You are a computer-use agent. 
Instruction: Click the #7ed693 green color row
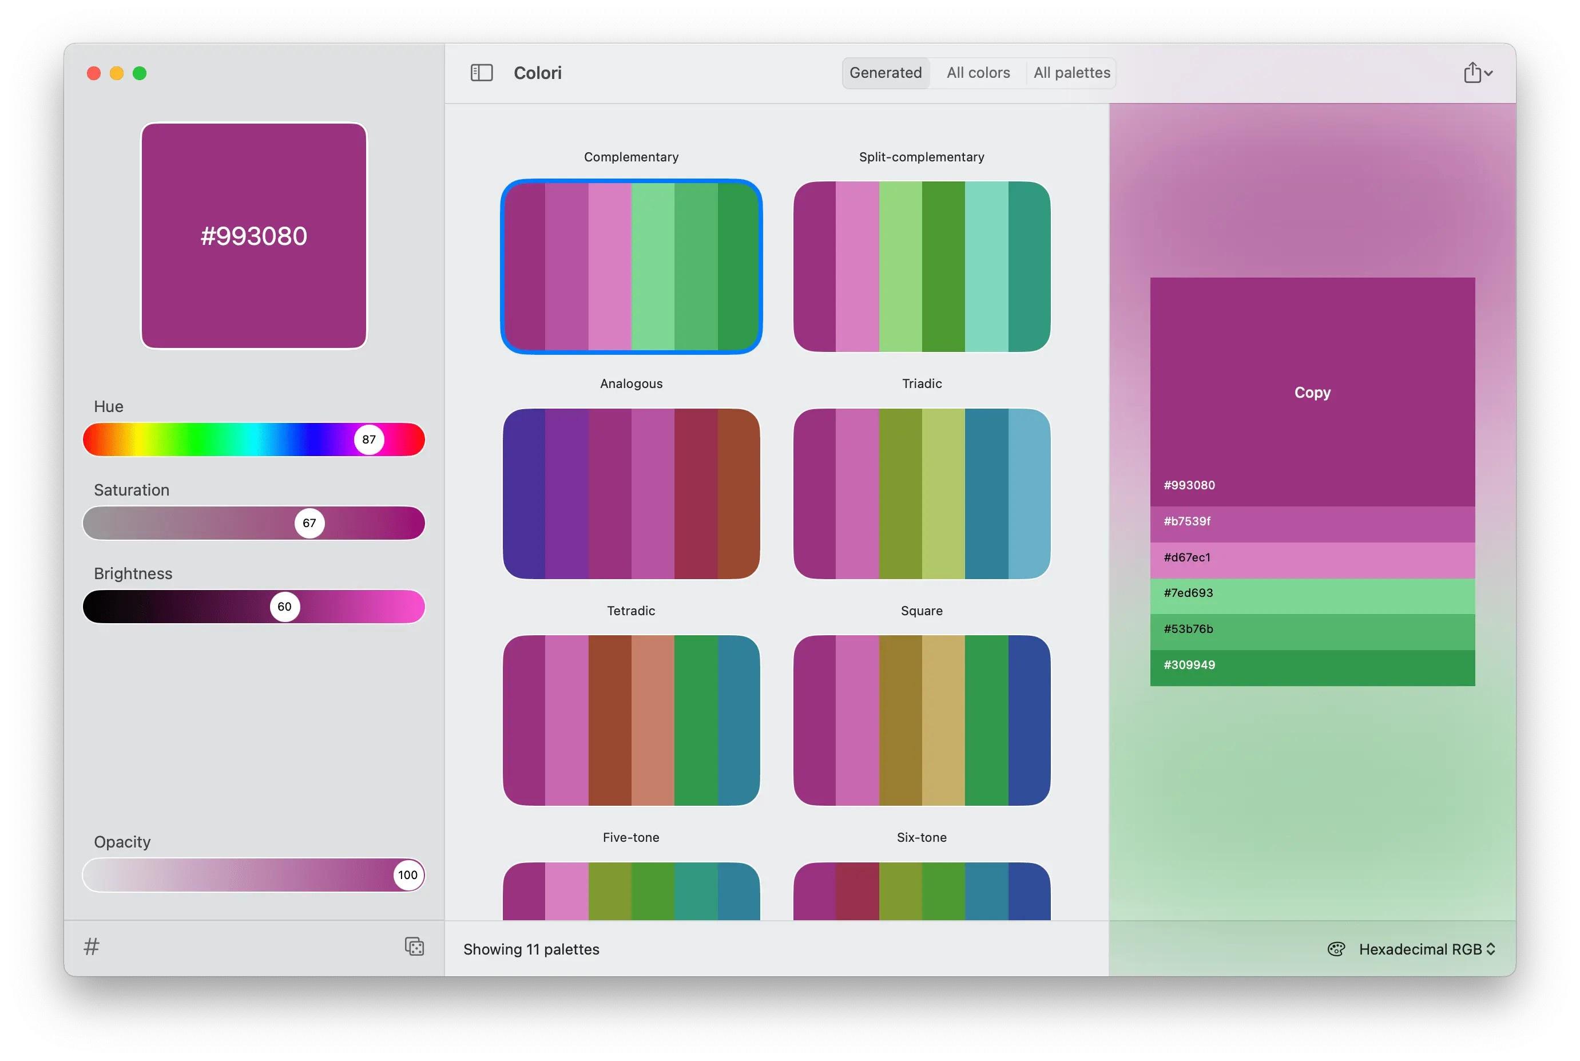coord(1312,596)
